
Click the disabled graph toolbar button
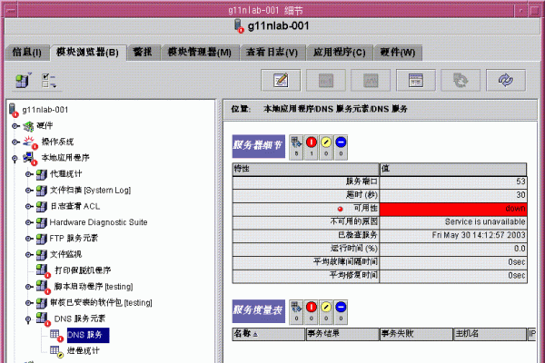tap(371, 80)
